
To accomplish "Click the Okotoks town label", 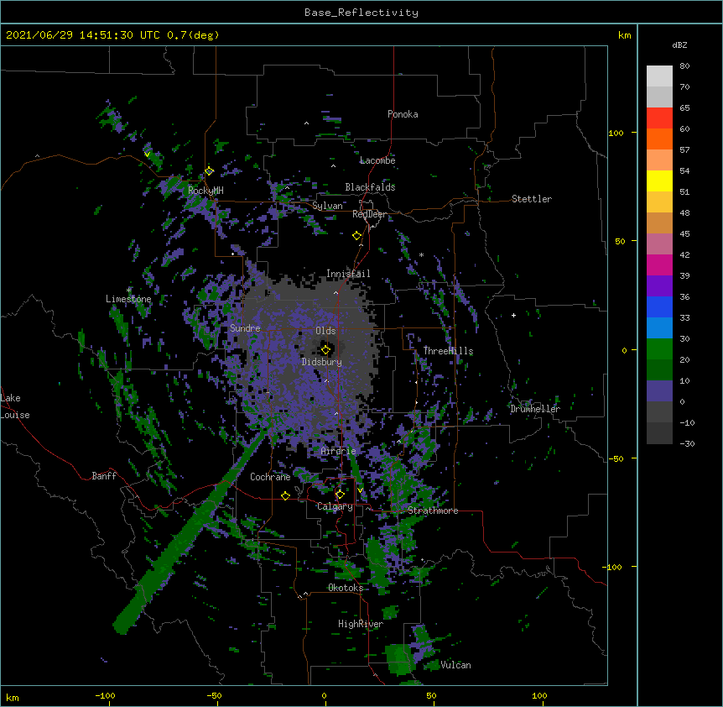I will pos(346,588).
